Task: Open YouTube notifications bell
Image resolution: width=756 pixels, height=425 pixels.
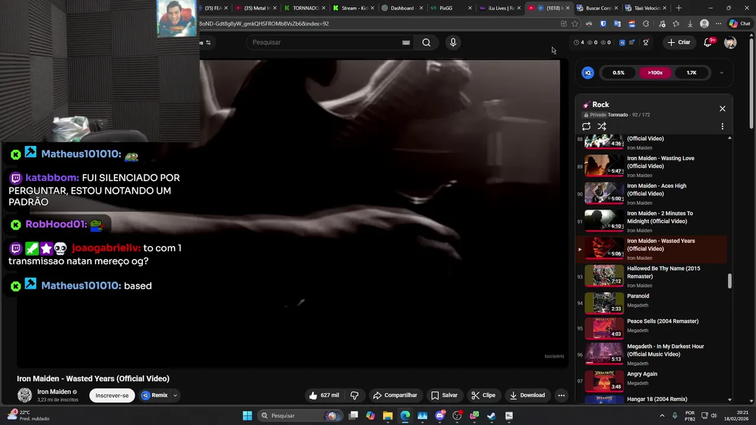Action: (x=708, y=42)
